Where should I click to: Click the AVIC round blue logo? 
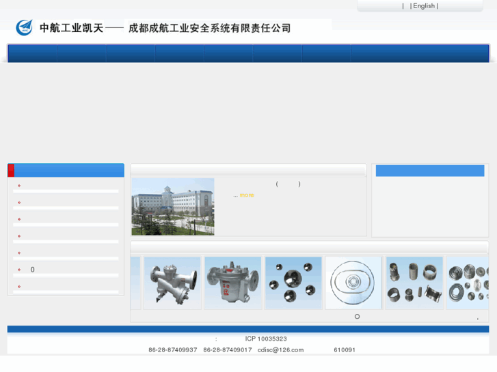24,27
